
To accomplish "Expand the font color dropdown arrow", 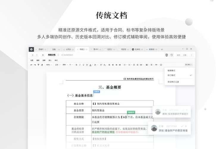I will click(x=92, y=65).
